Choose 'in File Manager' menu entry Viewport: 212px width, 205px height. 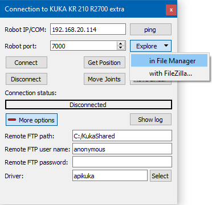pyautogui.click(x=169, y=61)
